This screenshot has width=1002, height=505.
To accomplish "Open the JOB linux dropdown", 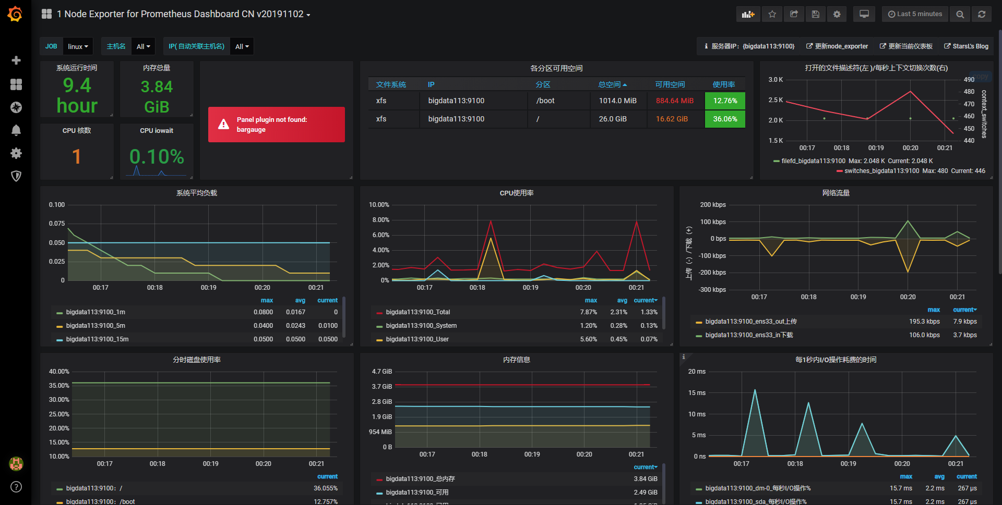I will point(78,46).
